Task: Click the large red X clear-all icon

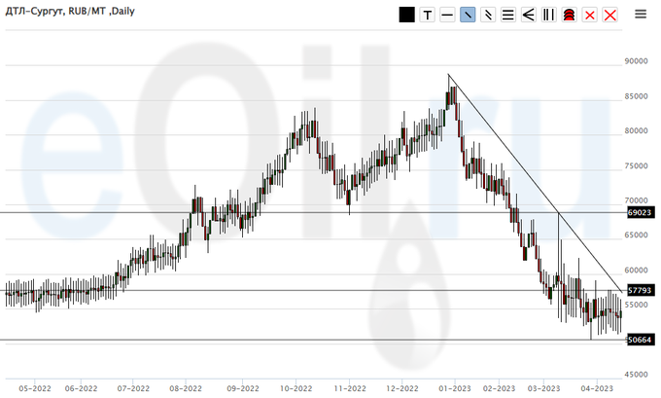Action: [x=610, y=15]
